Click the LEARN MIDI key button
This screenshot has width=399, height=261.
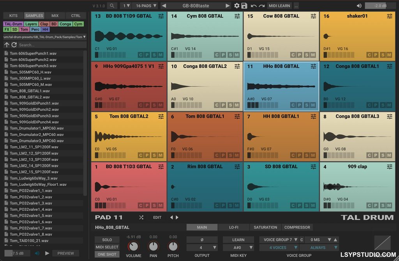(238, 240)
